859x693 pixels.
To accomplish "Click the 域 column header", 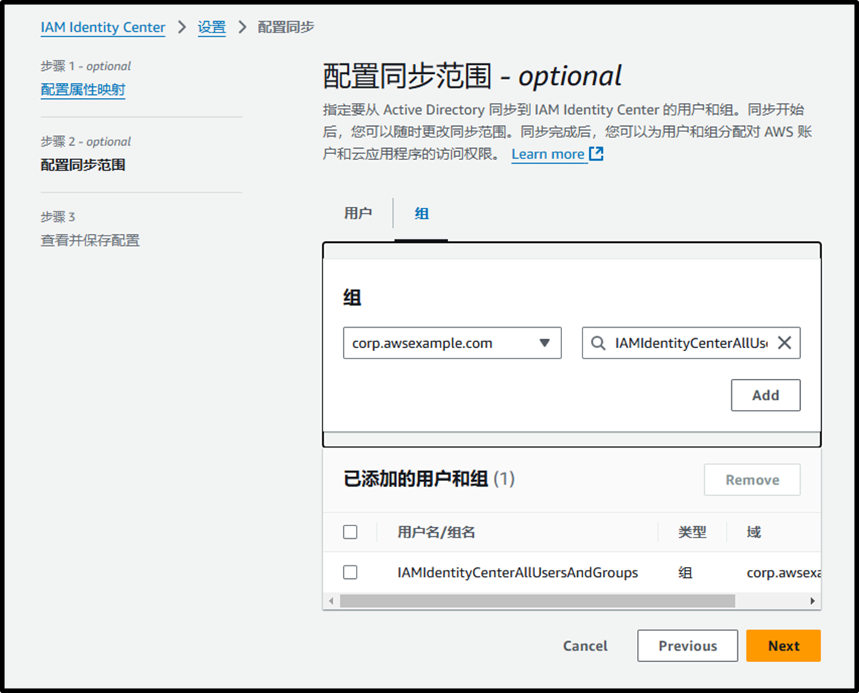I will [x=753, y=532].
